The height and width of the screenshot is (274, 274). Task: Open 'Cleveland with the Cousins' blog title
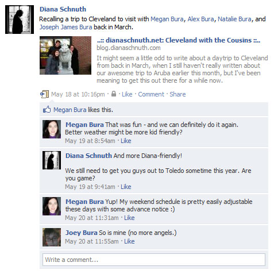(179, 40)
